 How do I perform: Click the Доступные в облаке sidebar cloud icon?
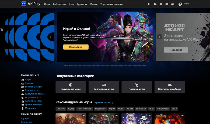click(x=23, y=94)
